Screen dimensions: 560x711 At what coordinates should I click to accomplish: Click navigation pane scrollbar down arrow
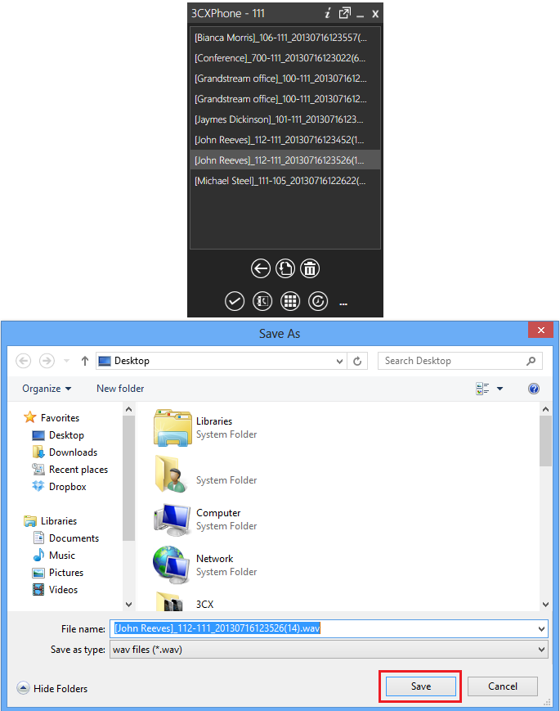click(128, 605)
